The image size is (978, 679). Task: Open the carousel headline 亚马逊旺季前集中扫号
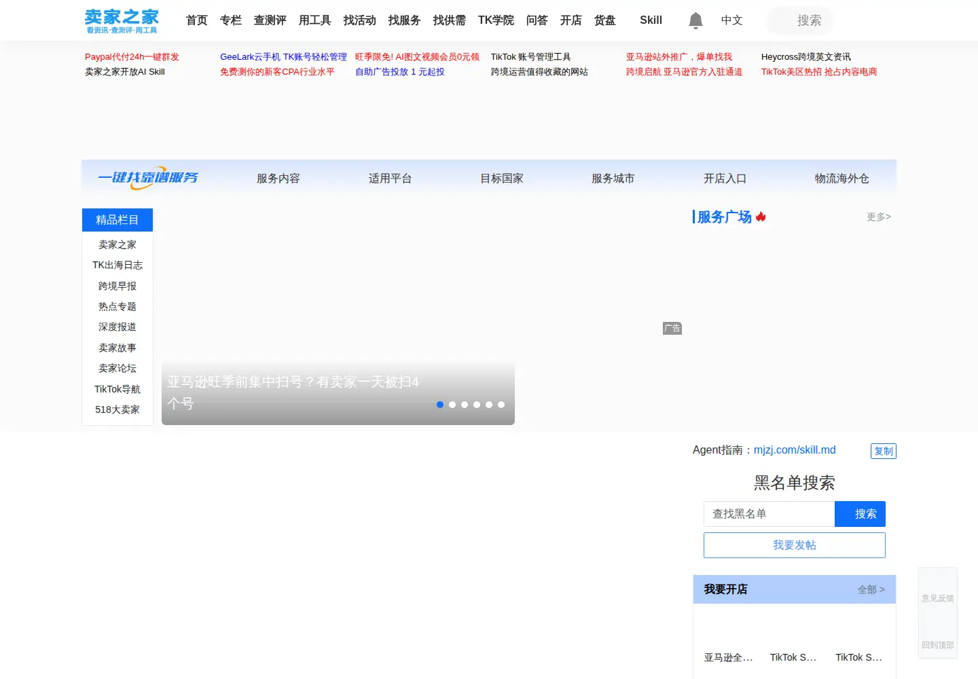pos(293,392)
